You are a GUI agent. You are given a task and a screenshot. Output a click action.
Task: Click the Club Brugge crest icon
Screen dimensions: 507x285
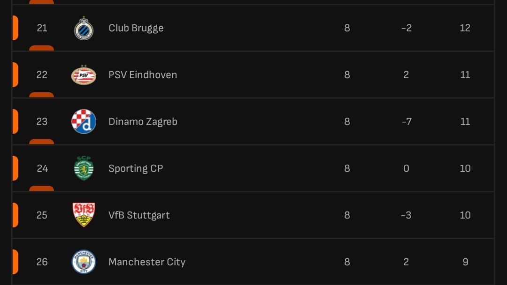[84, 28]
